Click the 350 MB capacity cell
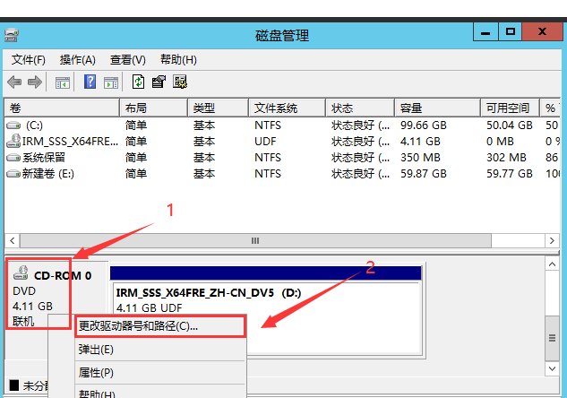Viewport: 567px width, 398px height. click(420, 158)
